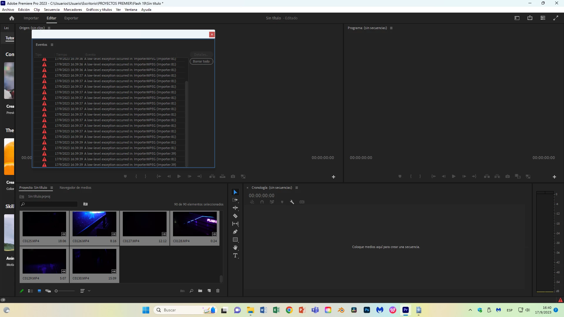
Task: Open Eventos panel hamburger menu
Action: [x=52, y=45]
